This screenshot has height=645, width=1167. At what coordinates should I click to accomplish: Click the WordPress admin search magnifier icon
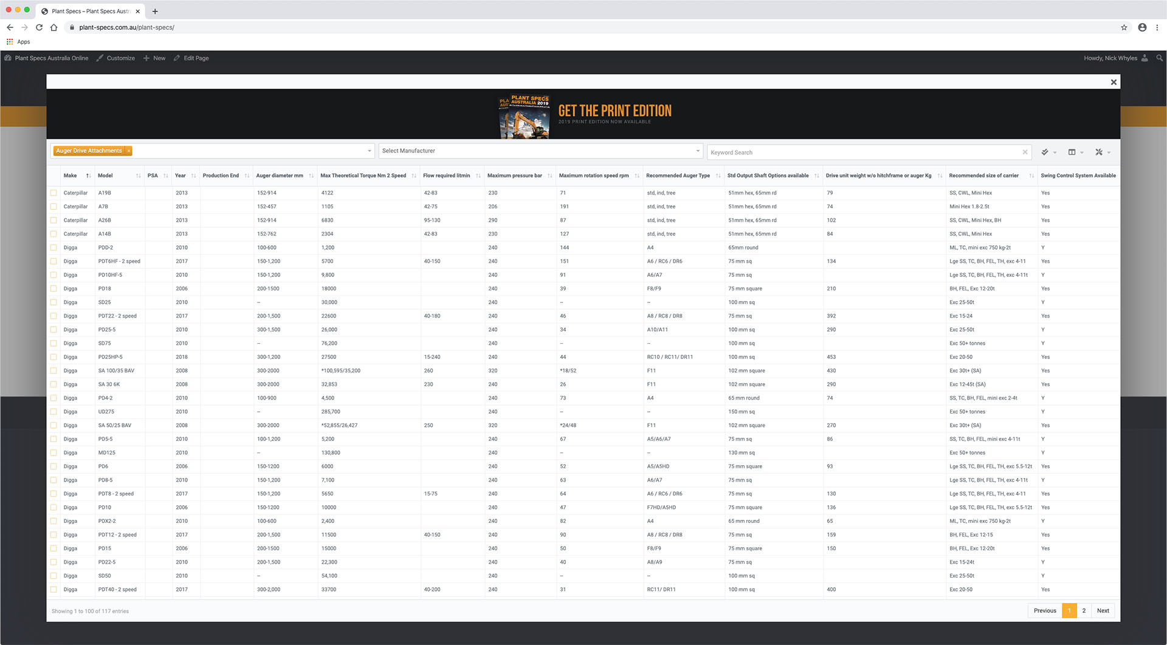click(x=1159, y=58)
